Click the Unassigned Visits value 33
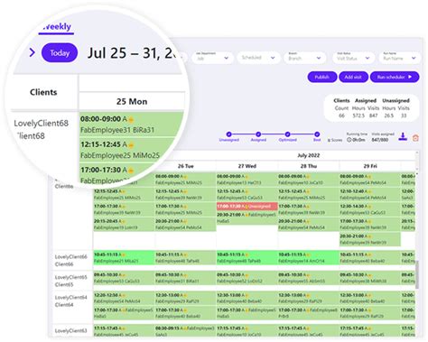 (x=404, y=116)
